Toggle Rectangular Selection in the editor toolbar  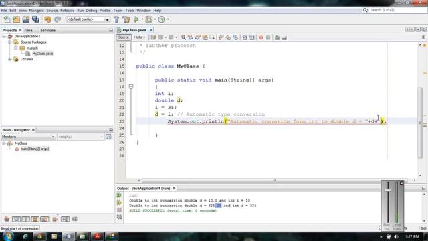(212, 37)
